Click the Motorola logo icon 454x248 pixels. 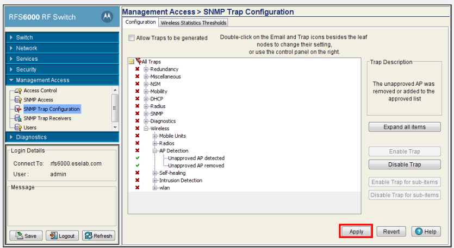(107, 16)
